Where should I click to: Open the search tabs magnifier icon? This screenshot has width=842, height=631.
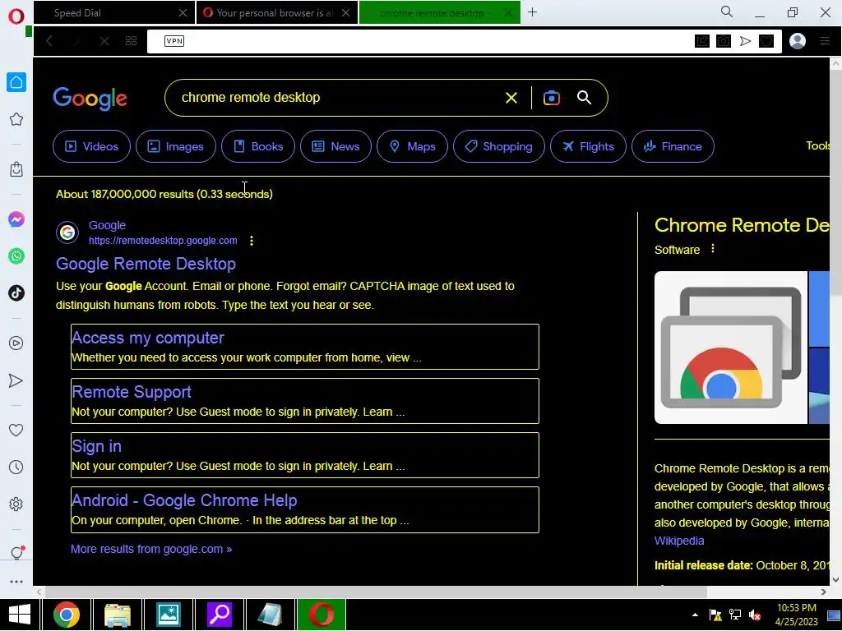(x=727, y=12)
